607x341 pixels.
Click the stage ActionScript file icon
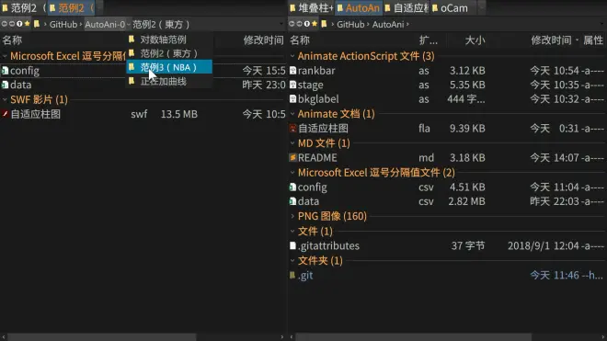pos(293,85)
